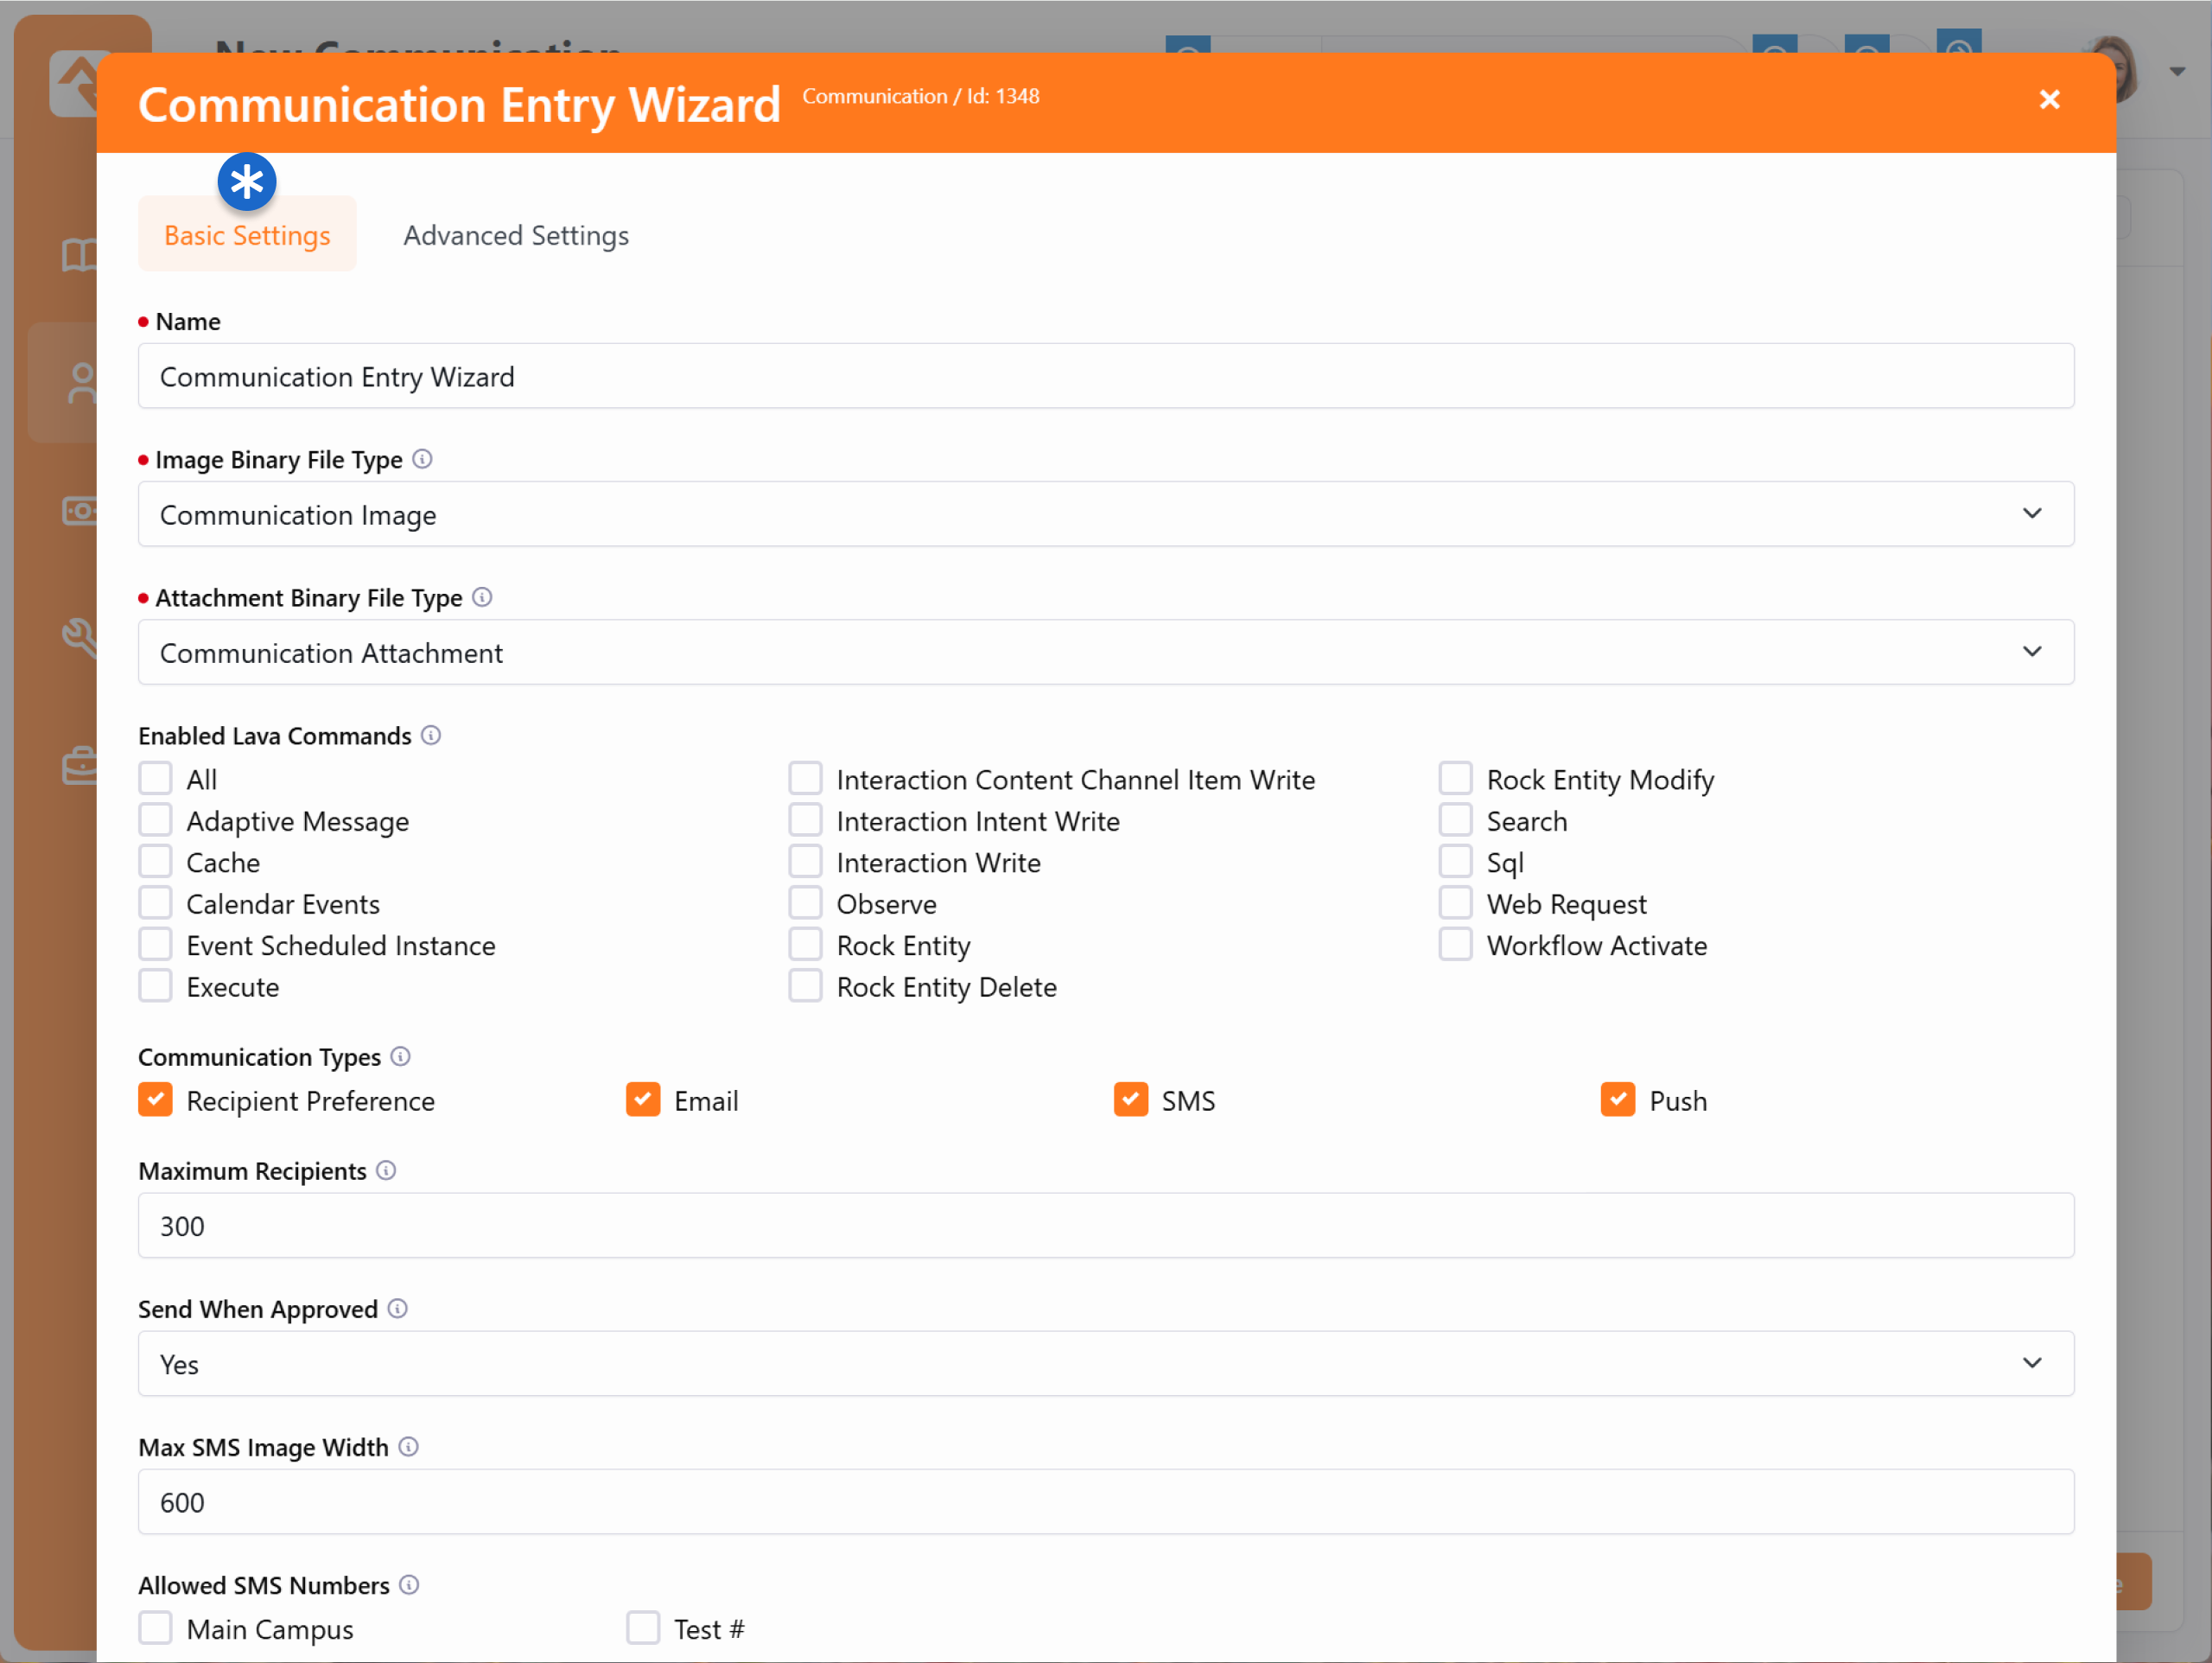This screenshot has width=2212, height=1663.
Task: Check the Main Campus SMS number
Action: coord(155,1628)
